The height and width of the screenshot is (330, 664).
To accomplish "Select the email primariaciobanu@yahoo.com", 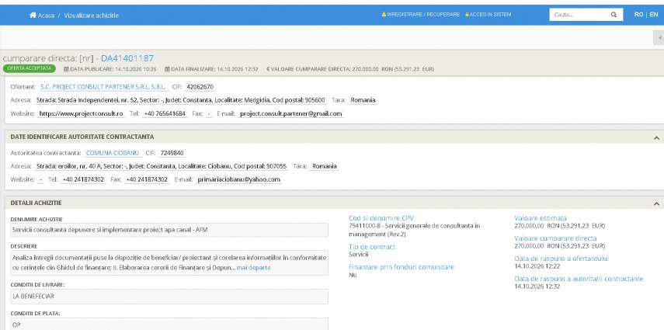I will tap(239, 179).
